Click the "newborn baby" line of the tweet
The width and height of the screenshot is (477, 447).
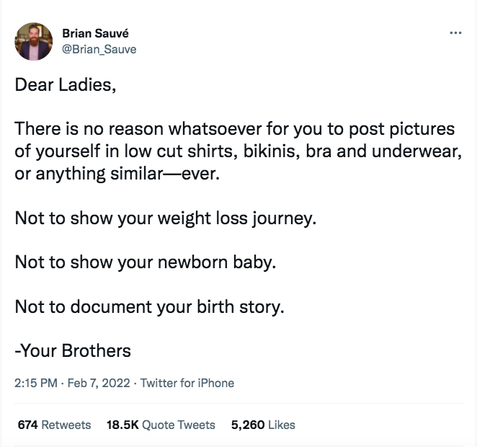pyautogui.click(x=146, y=262)
